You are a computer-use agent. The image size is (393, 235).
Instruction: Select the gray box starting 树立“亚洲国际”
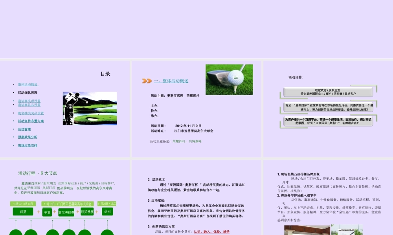point(329,107)
